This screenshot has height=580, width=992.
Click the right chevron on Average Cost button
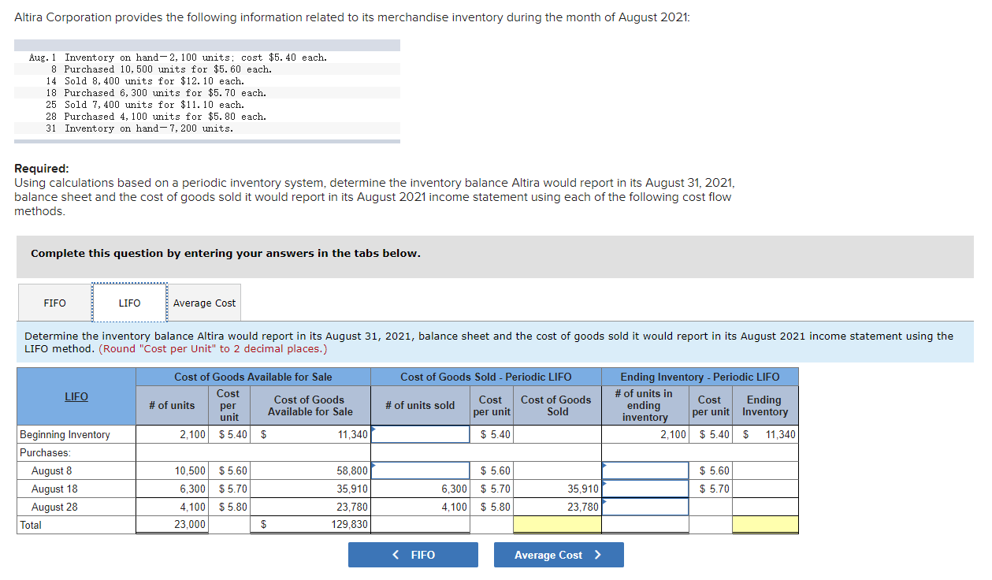pyautogui.click(x=597, y=555)
